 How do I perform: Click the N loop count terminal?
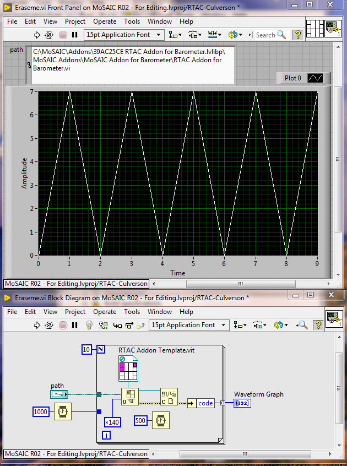[101, 349]
